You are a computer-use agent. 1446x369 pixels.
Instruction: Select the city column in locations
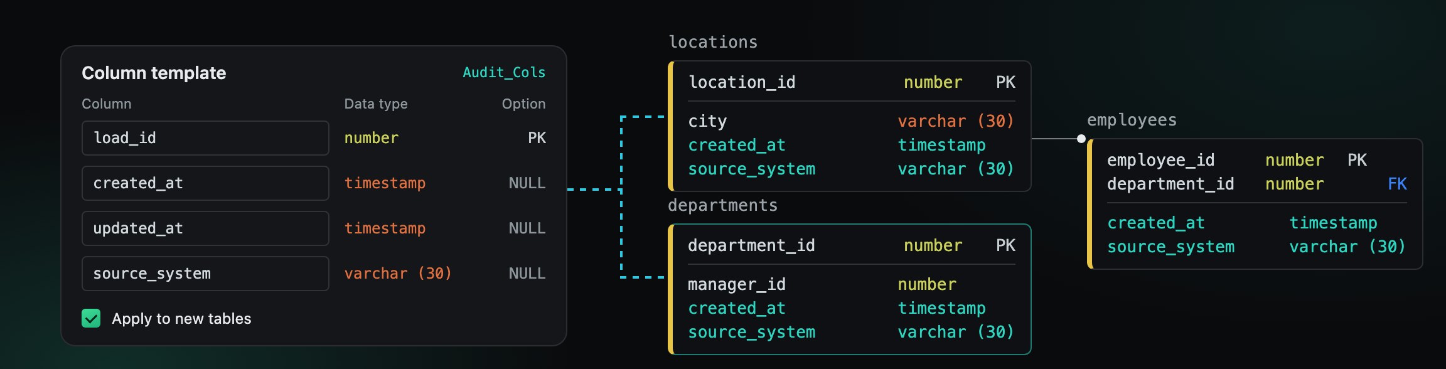tap(707, 121)
